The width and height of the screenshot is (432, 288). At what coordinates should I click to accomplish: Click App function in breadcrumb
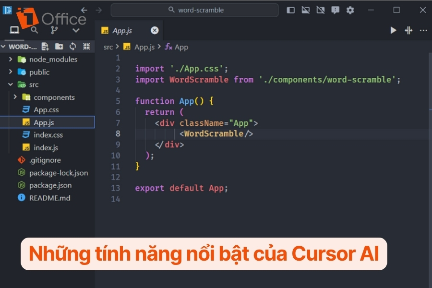[177, 47]
